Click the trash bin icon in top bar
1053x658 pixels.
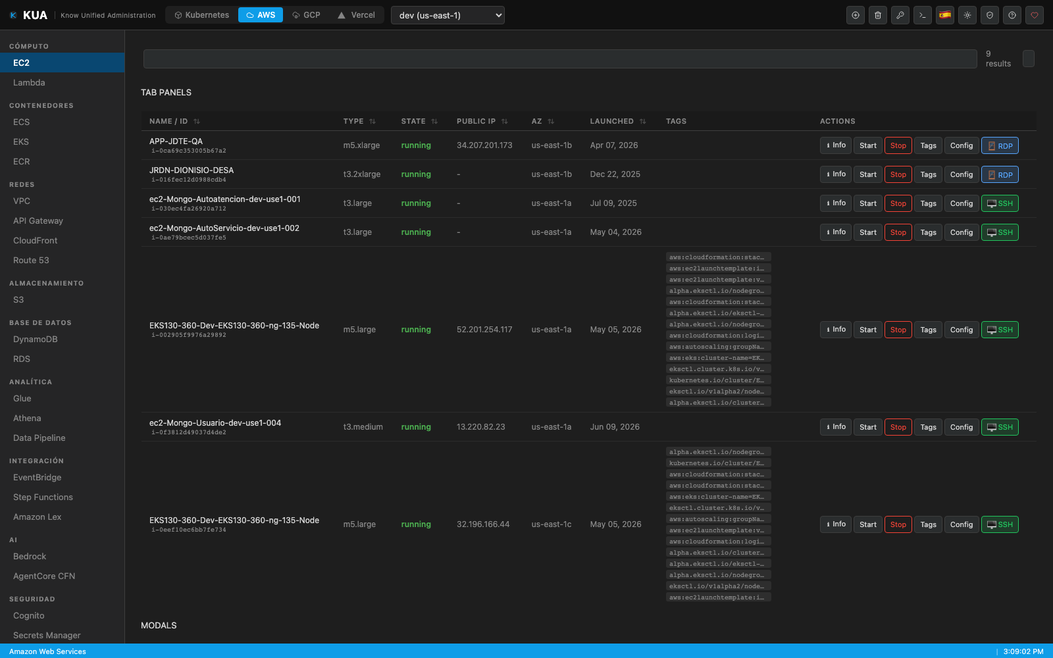point(878,15)
